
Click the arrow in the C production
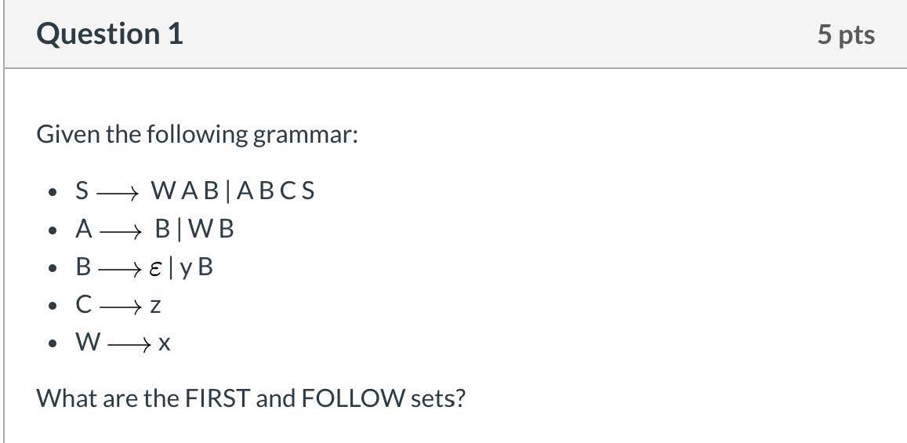coord(123,306)
